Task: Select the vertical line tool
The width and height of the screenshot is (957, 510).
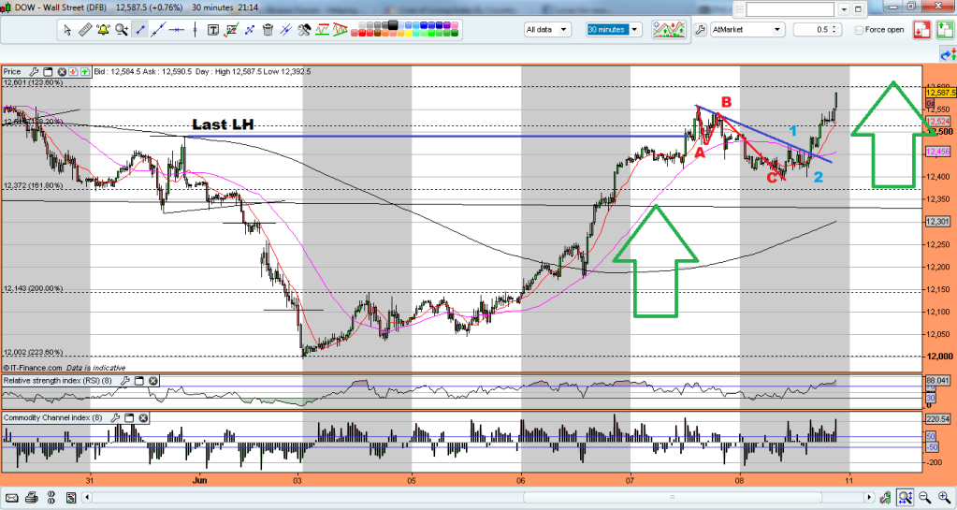Action: point(196,29)
